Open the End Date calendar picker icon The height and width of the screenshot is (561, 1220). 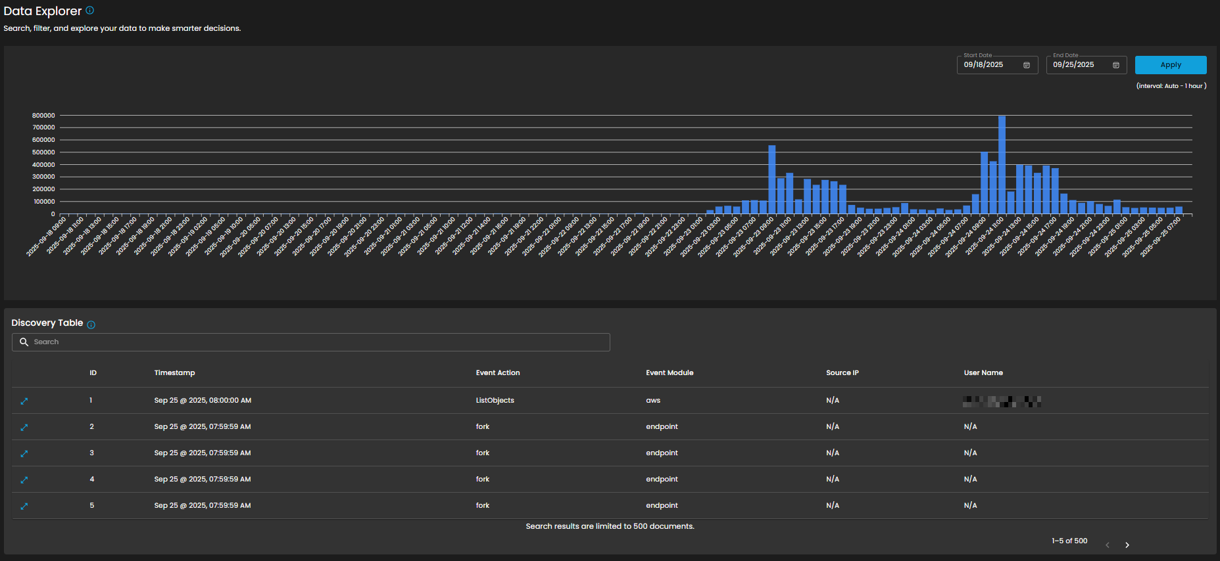[x=1115, y=65]
